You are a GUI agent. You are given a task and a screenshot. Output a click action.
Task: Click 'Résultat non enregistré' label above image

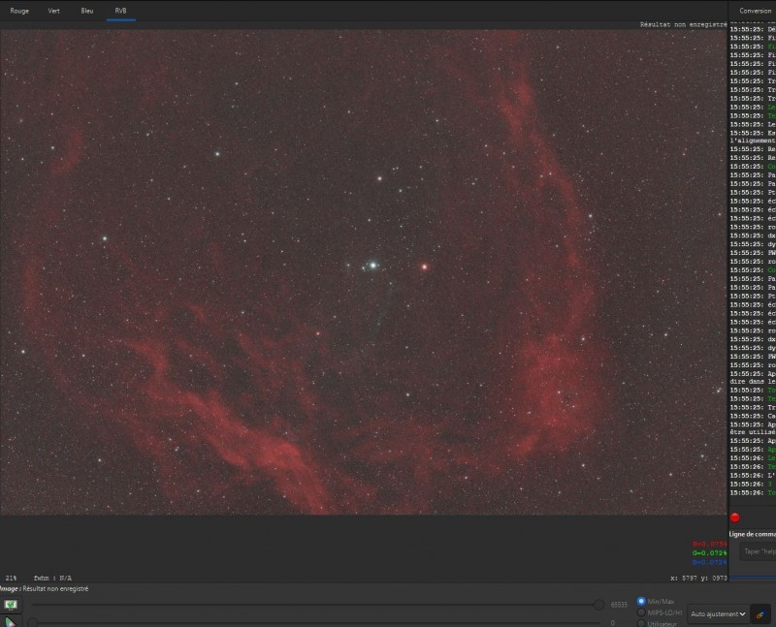pyautogui.click(x=684, y=24)
